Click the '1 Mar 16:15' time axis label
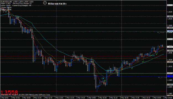Image resolution: width=173 pixels, height=99 pixels. pos(113,98)
